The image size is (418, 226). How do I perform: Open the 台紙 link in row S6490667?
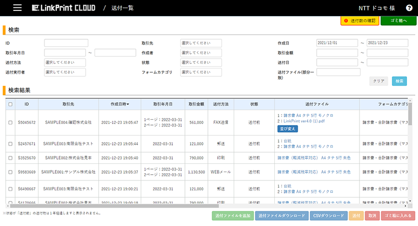click(x=287, y=186)
